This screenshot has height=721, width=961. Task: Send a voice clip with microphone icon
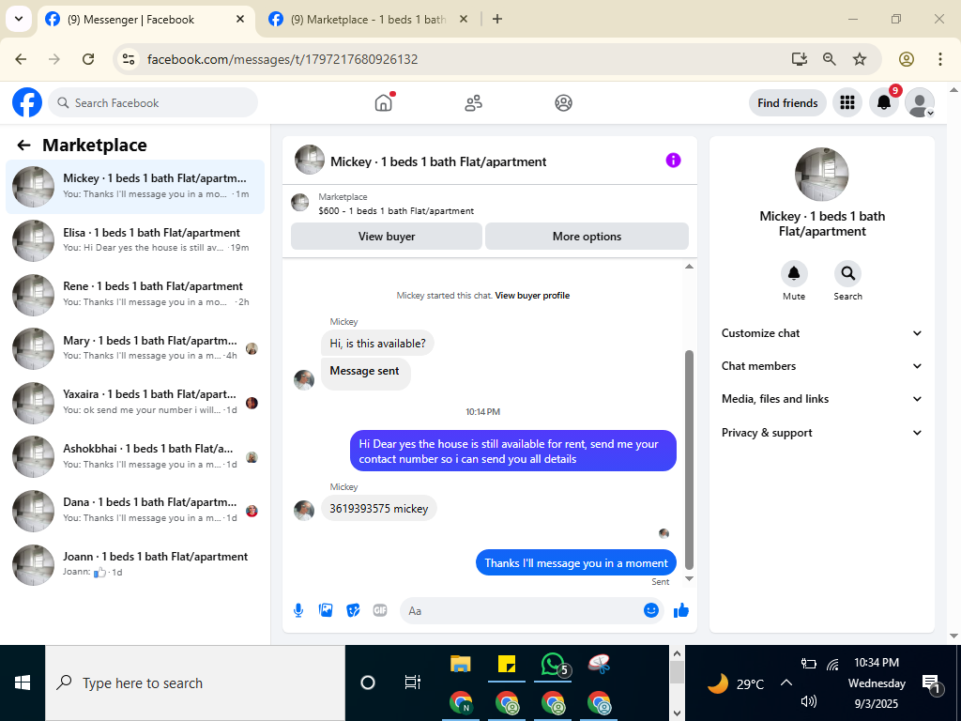[x=298, y=610]
